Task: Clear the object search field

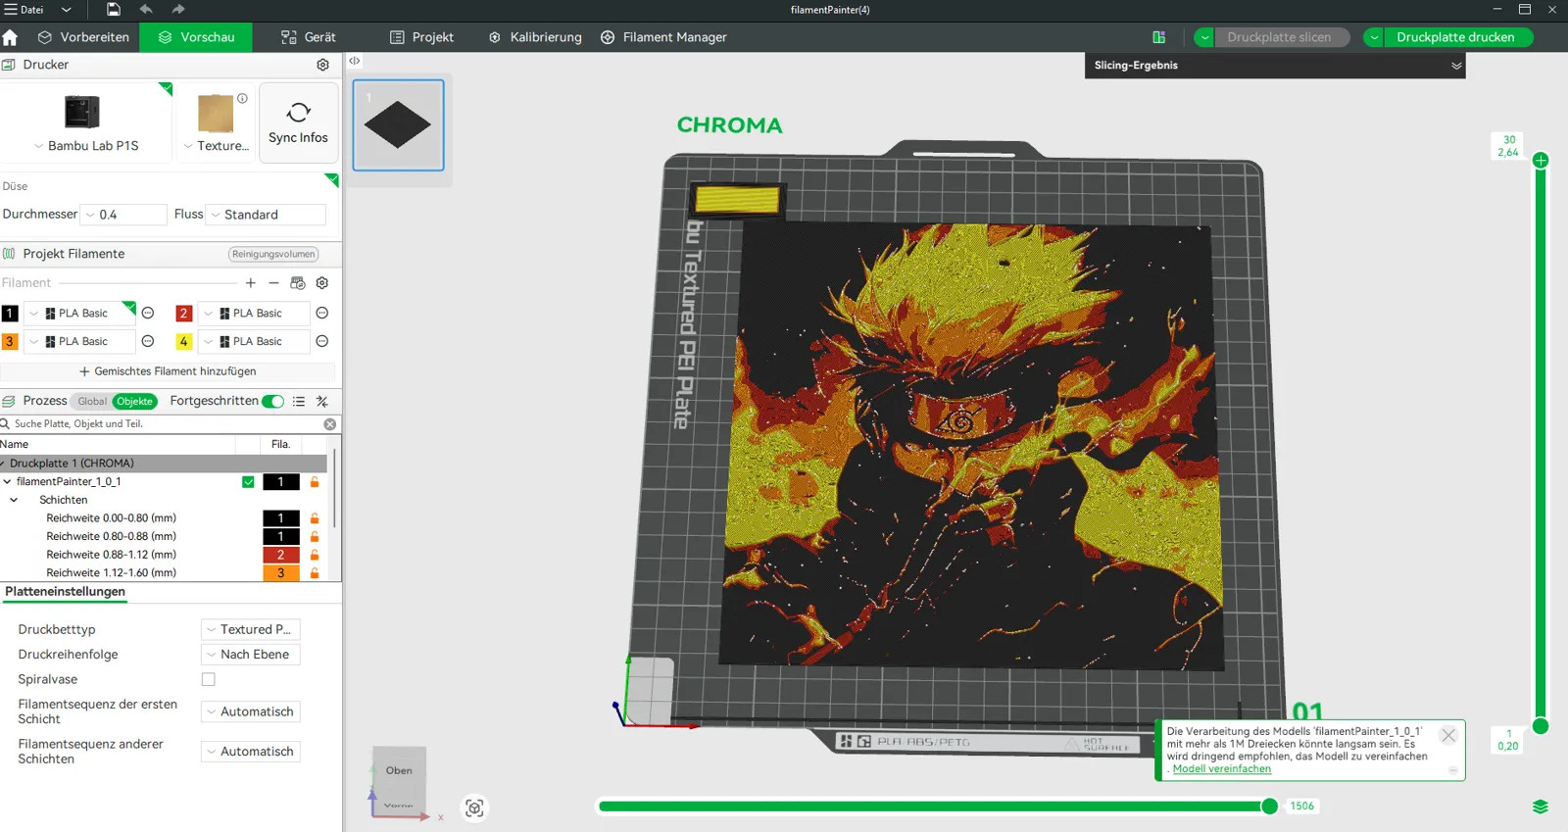Action: click(330, 424)
